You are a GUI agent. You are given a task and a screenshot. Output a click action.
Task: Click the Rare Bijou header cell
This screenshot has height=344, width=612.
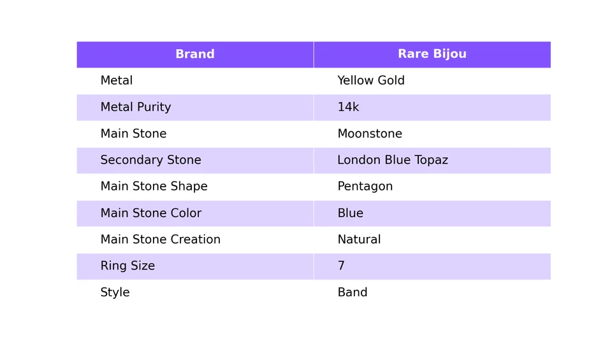pos(432,55)
